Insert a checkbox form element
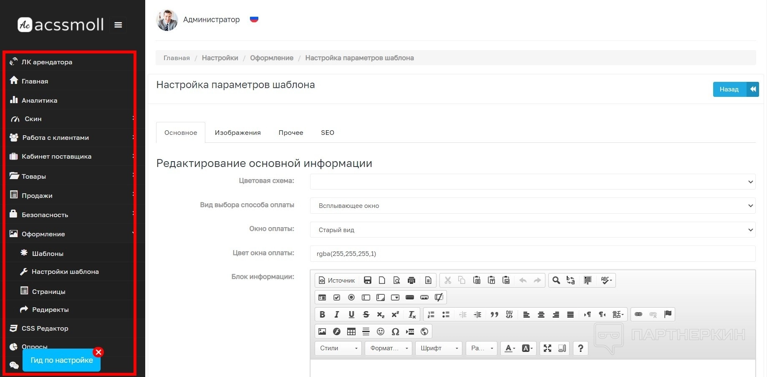 337,297
